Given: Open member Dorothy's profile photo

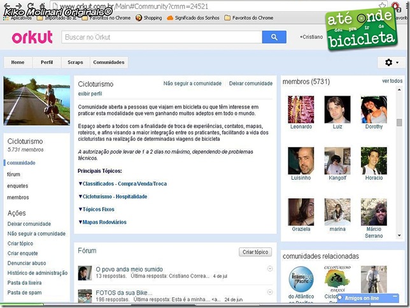Looking at the screenshot, I should (x=374, y=110).
